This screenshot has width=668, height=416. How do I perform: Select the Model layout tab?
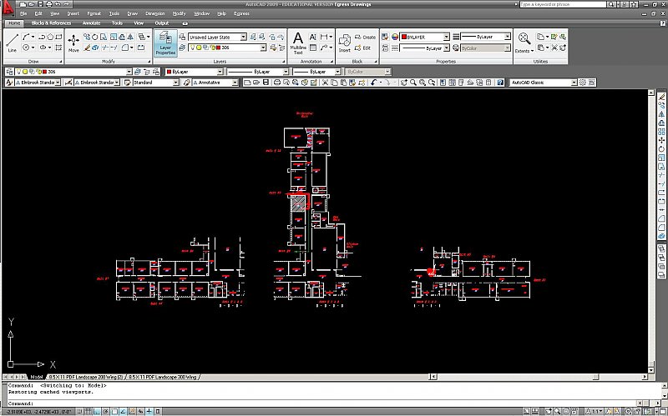coord(36,377)
